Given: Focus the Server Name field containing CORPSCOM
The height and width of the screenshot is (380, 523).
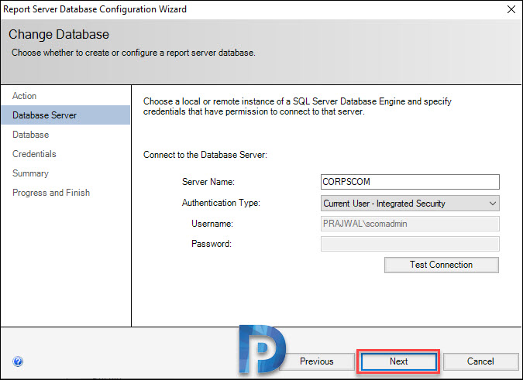Looking at the screenshot, I should click(410, 182).
